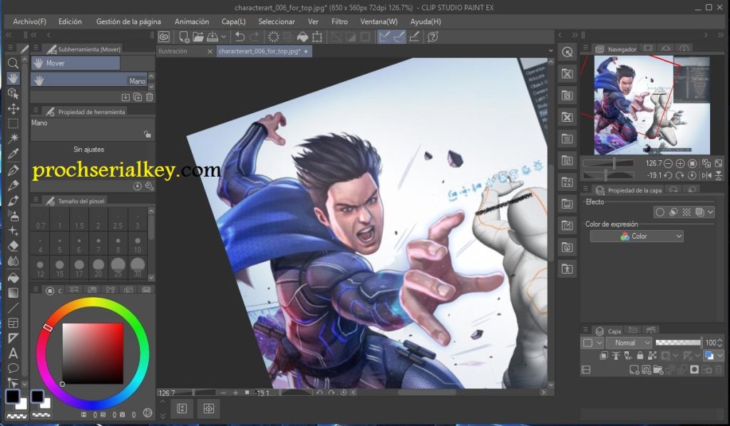Open the Filtro menu
The width and height of the screenshot is (730, 426).
point(339,21)
